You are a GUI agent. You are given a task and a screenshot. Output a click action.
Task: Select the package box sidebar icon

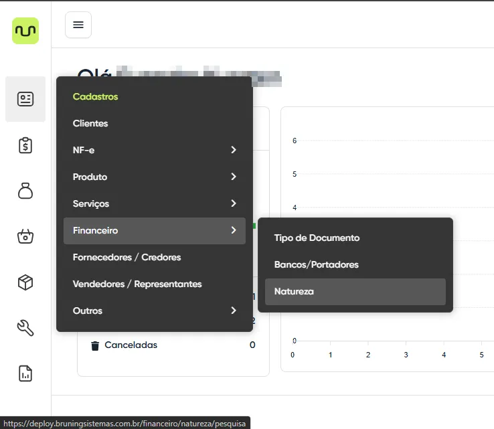point(25,282)
